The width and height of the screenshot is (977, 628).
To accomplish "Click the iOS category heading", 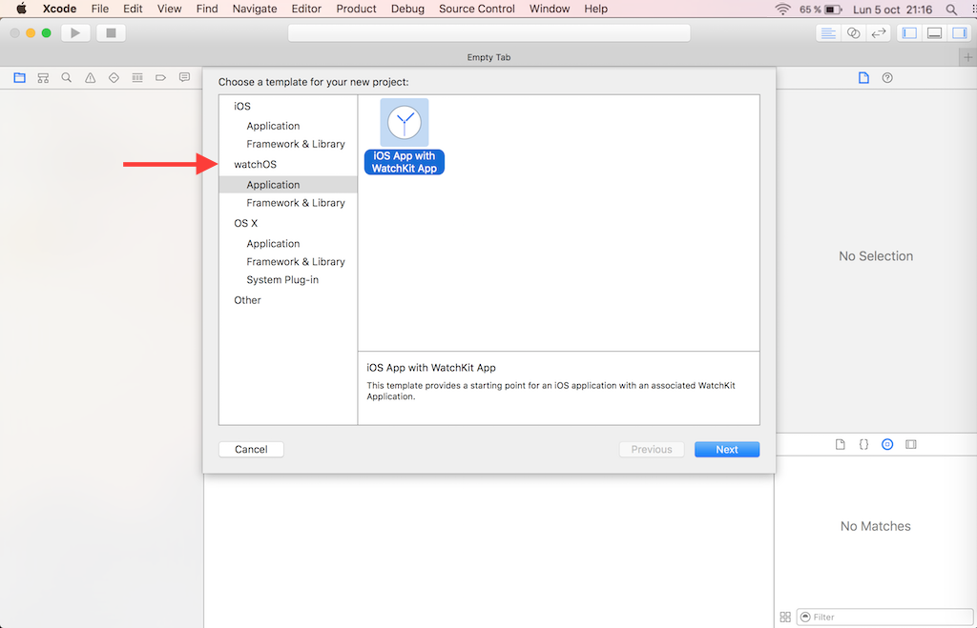I will 242,106.
